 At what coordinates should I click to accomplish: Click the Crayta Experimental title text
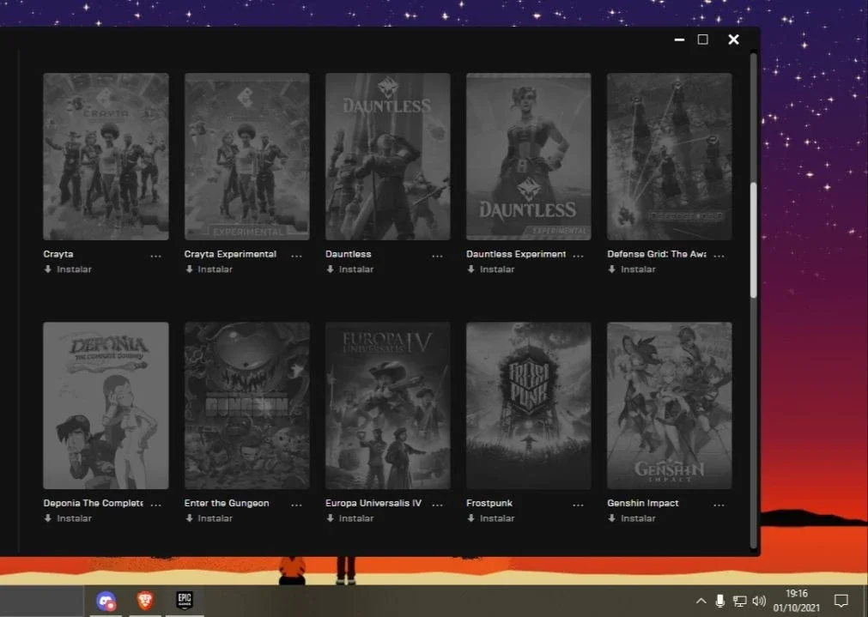click(x=230, y=254)
